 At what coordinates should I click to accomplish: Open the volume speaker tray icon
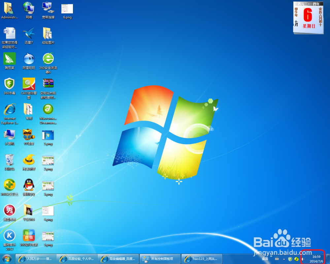[x=303, y=259]
